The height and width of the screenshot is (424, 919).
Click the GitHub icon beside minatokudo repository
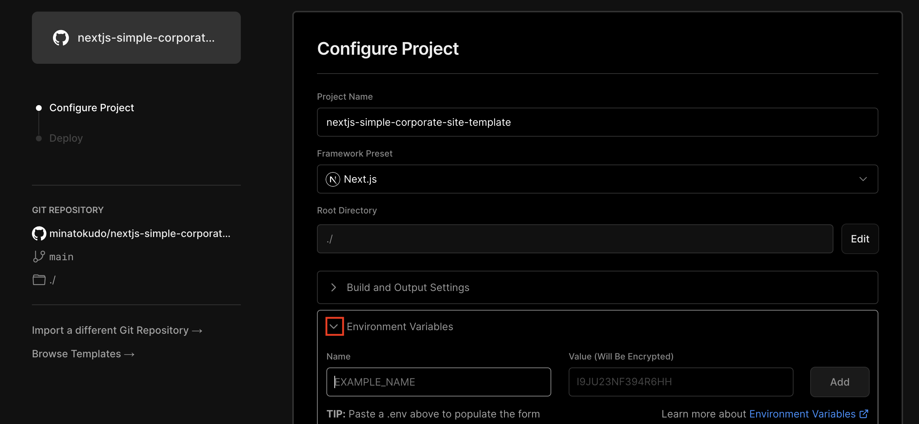(39, 233)
